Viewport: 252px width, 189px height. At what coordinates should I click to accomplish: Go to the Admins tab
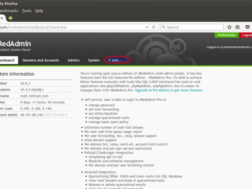click(73, 60)
